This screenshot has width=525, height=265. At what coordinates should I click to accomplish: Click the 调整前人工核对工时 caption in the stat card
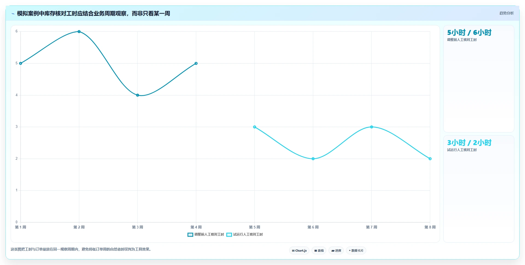pos(462,40)
